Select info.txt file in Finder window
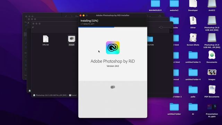The height and width of the screenshot is (125, 222). click(x=45, y=39)
